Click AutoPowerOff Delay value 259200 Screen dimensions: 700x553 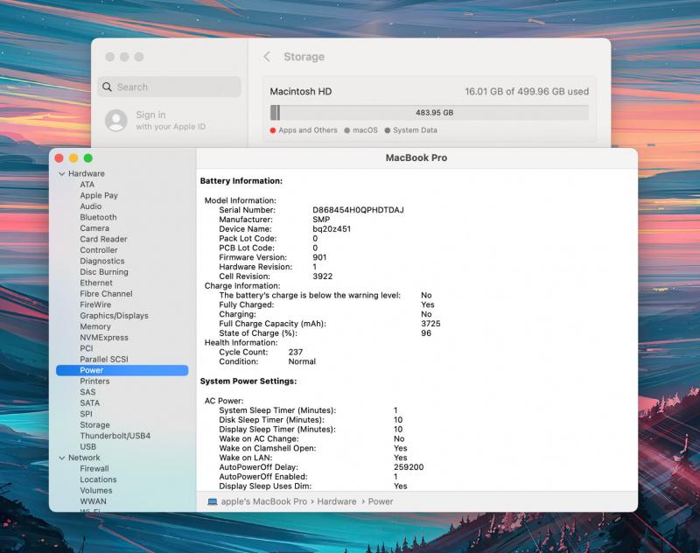click(409, 467)
